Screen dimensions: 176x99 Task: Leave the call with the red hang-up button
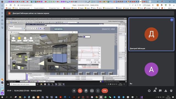click(105, 91)
